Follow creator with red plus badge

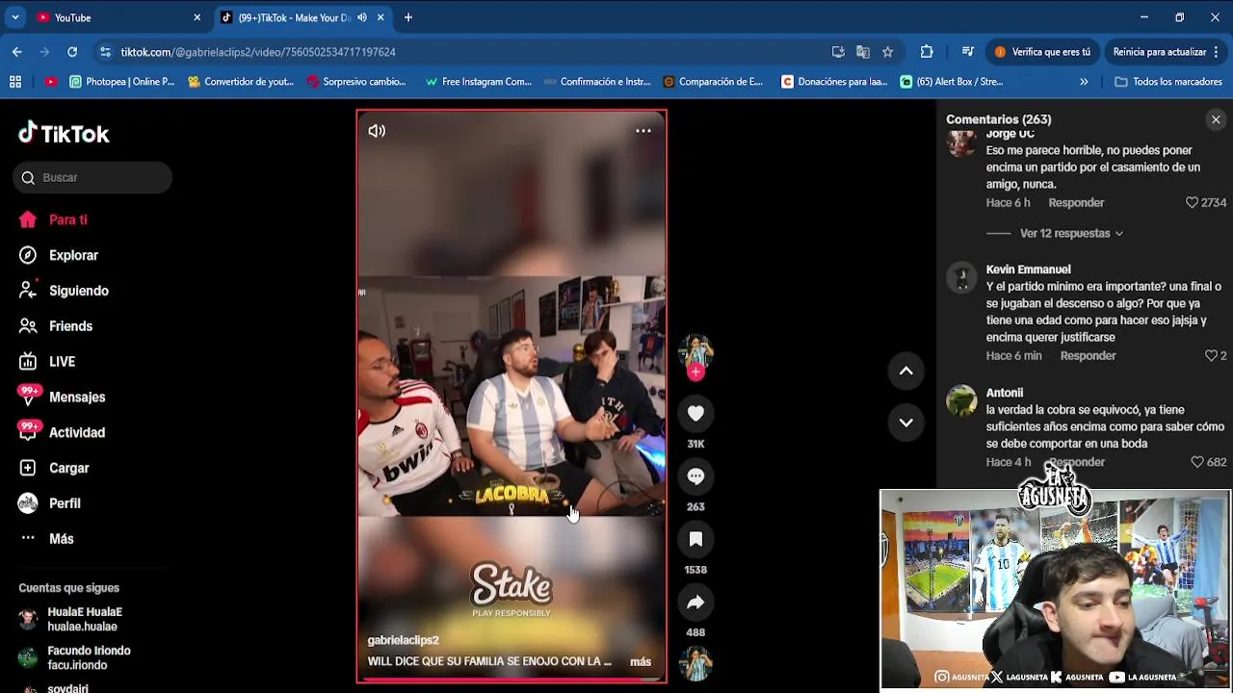pos(695,372)
